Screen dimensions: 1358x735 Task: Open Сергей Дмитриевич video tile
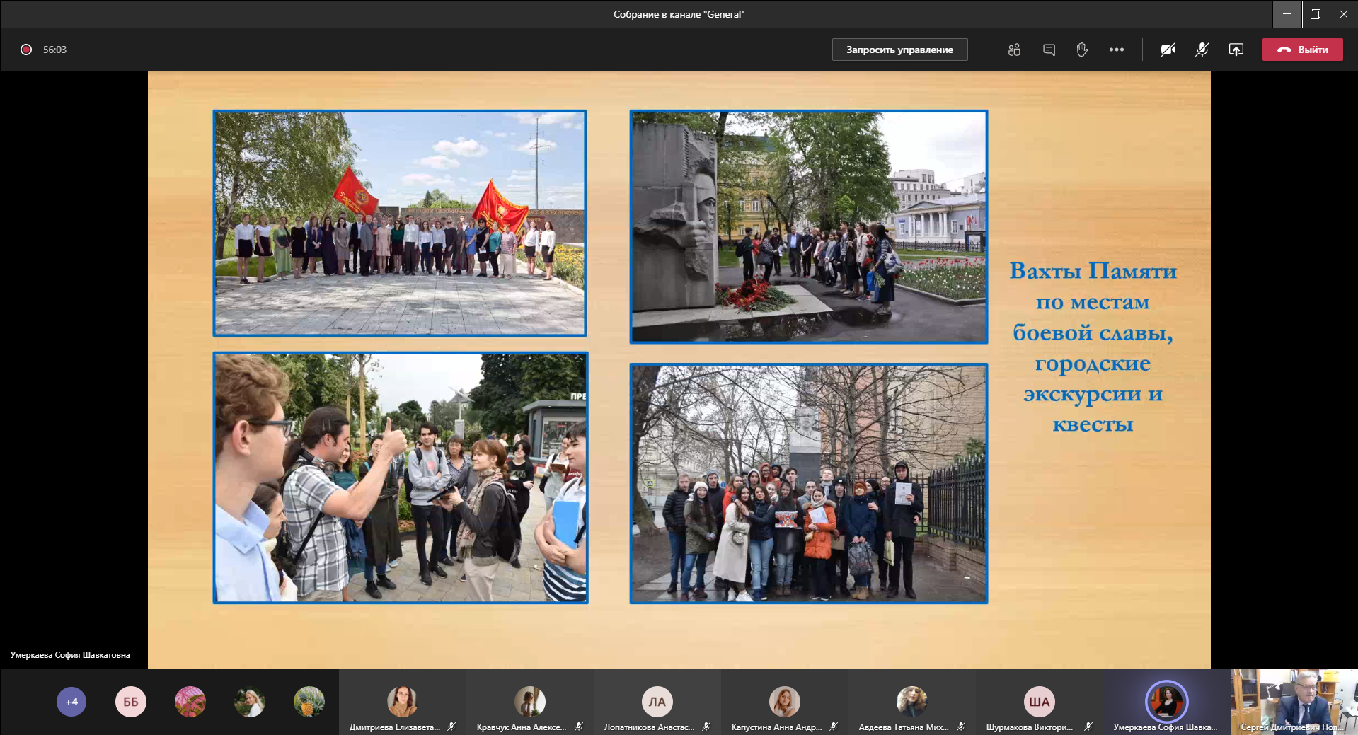[1294, 701]
